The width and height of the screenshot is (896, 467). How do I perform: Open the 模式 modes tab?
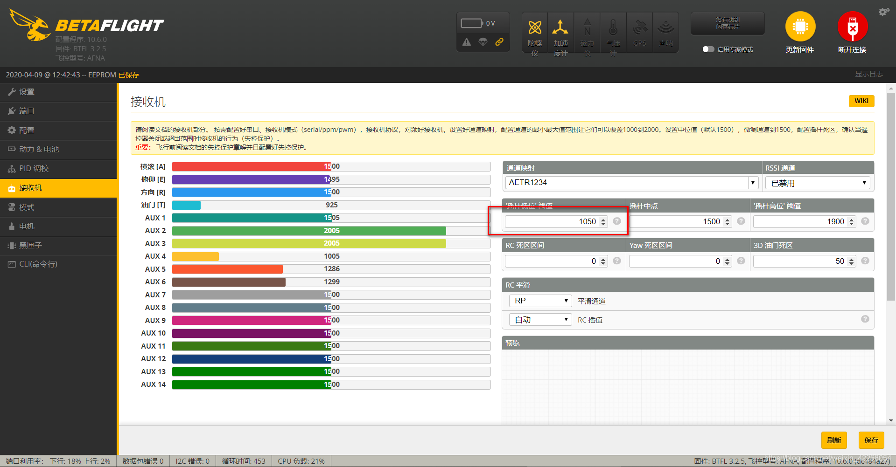pos(58,207)
